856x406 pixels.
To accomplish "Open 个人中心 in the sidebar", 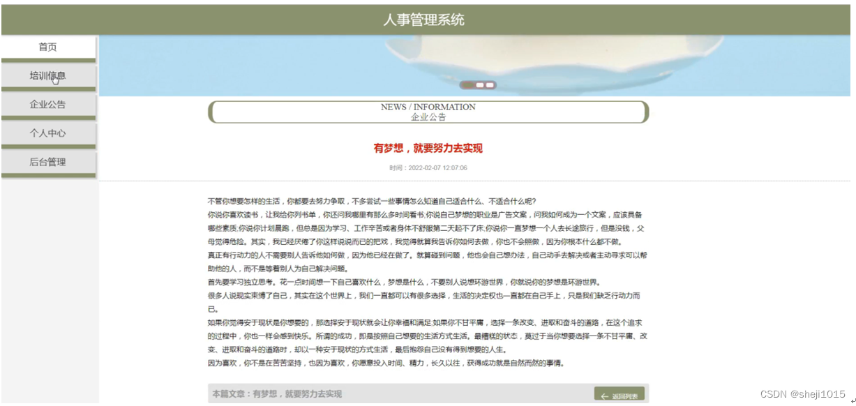I will pos(48,133).
